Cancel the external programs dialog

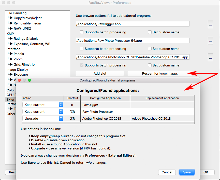(167, 172)
